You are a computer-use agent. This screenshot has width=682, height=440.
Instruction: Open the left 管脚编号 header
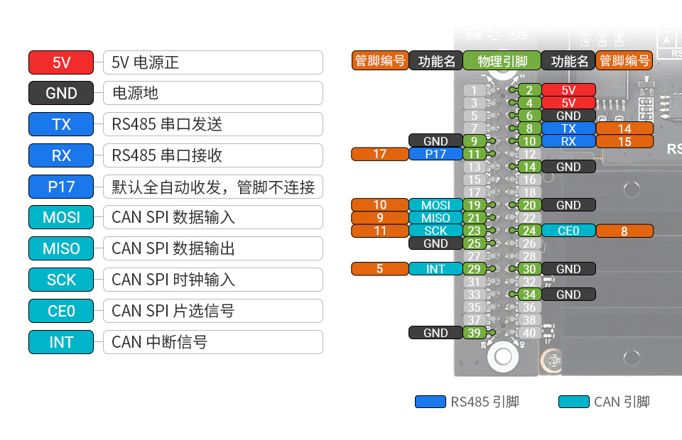tap(379, 60)
